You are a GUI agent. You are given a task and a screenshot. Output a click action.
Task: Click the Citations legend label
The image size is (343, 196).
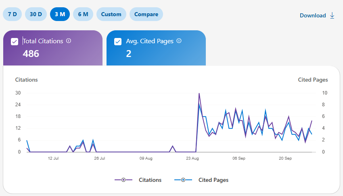150,180
